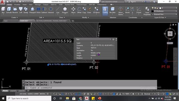The height and width of the screenshot is (101, 179).
Task: Toggle the TOP face of ViewCube
Action: click(170, 34)
